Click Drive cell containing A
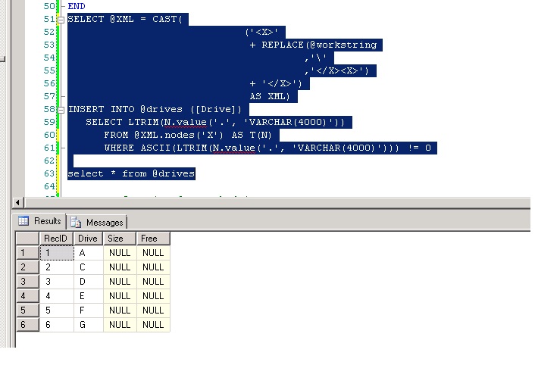Screen dimensions: 560x390 (88, 253)
